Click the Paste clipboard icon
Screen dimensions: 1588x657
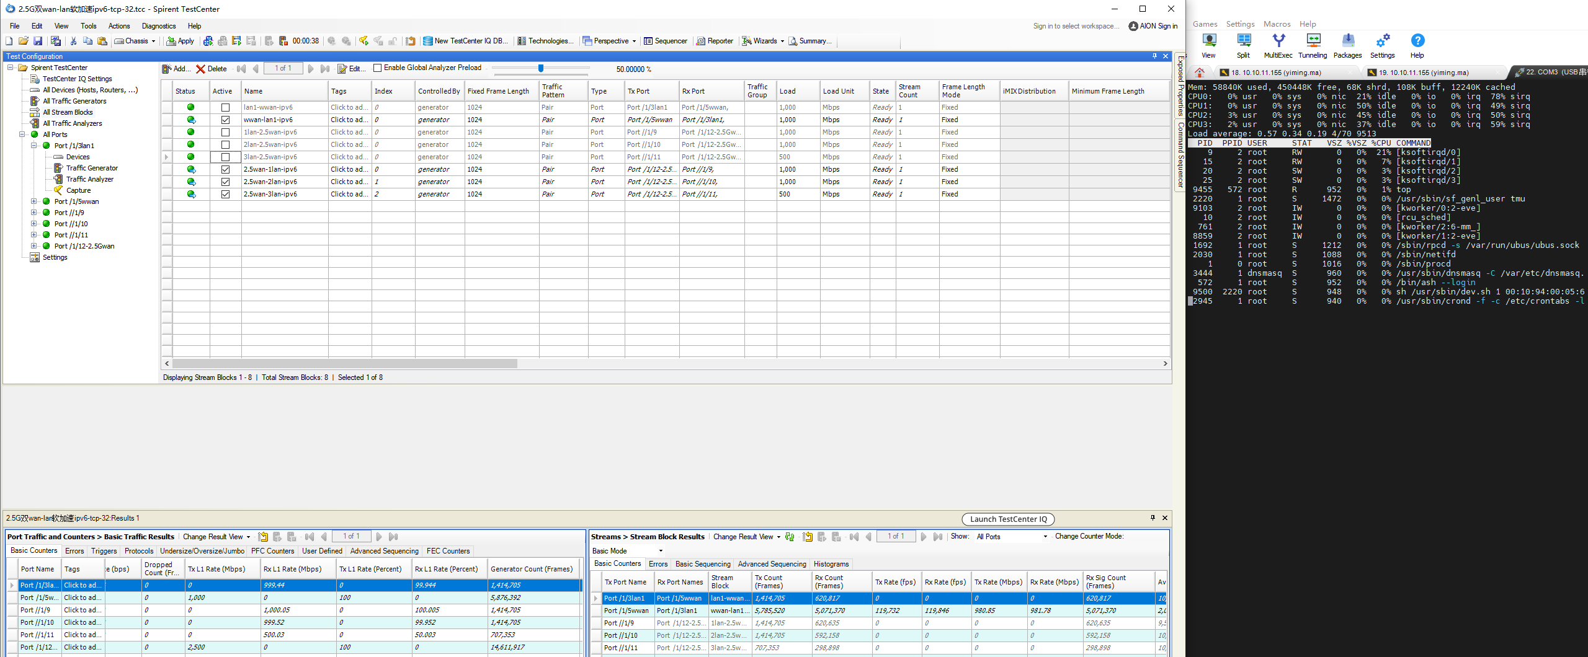point(102,41)
